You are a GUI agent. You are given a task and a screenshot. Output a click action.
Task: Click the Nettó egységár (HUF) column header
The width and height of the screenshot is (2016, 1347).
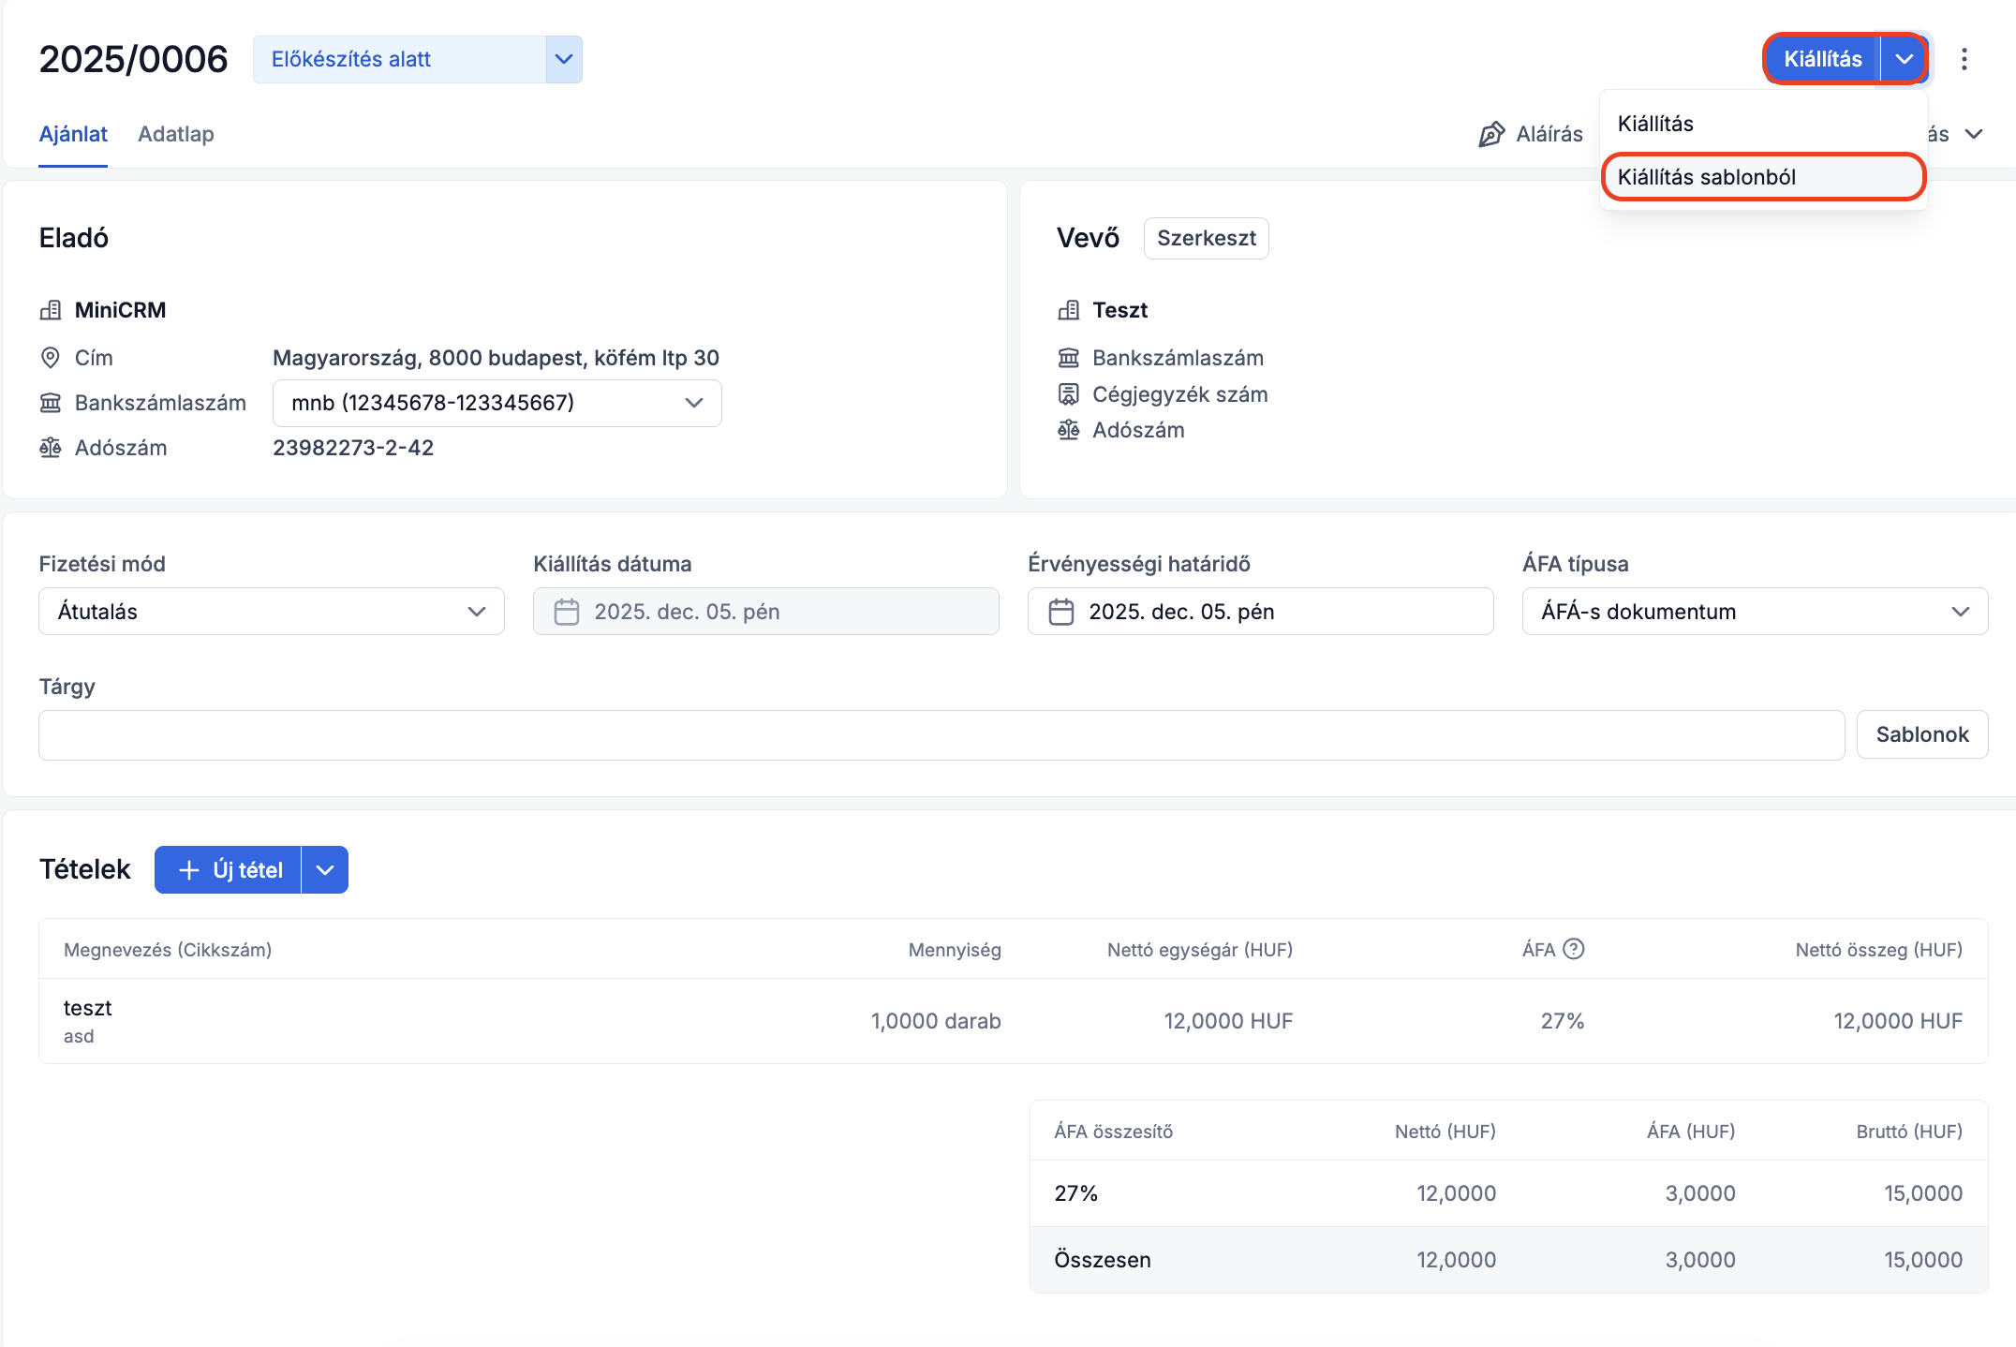click(x=1200, y=950)
